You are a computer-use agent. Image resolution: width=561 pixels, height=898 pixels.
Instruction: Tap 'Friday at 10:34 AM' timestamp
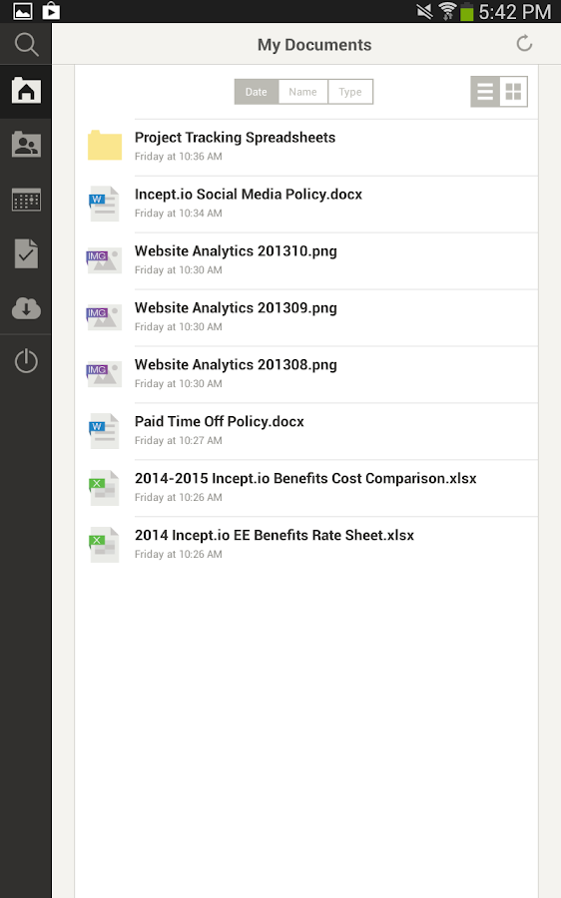click(x=179, y=214)
